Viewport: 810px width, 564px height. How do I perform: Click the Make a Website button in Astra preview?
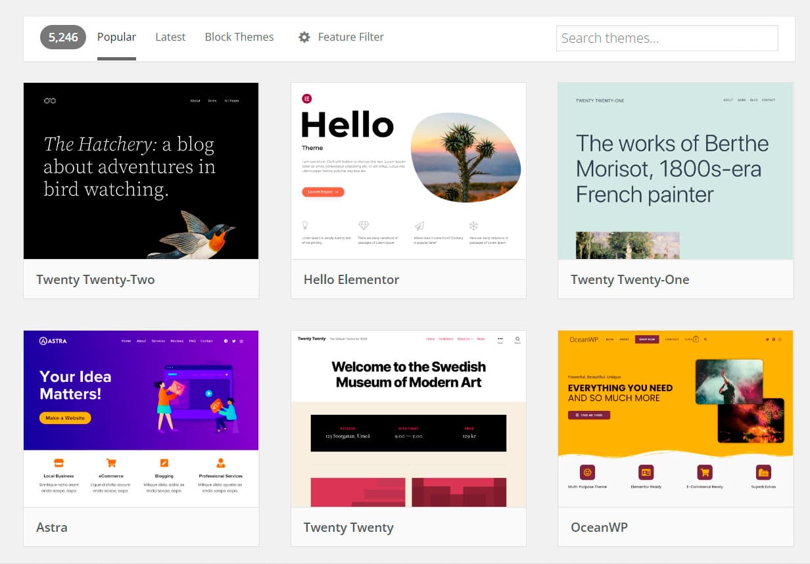64,417
